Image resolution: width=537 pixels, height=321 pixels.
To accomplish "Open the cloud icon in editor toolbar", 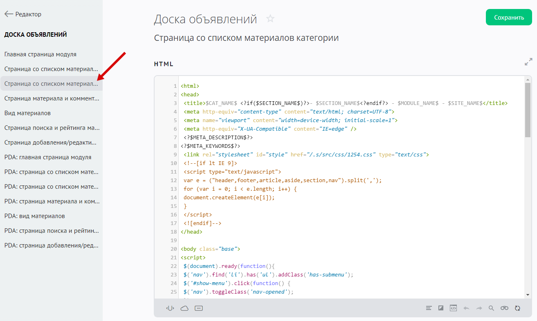I will point(184,308).
